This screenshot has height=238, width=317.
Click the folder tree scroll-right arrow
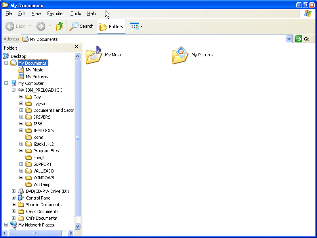[x=71, y=233]
